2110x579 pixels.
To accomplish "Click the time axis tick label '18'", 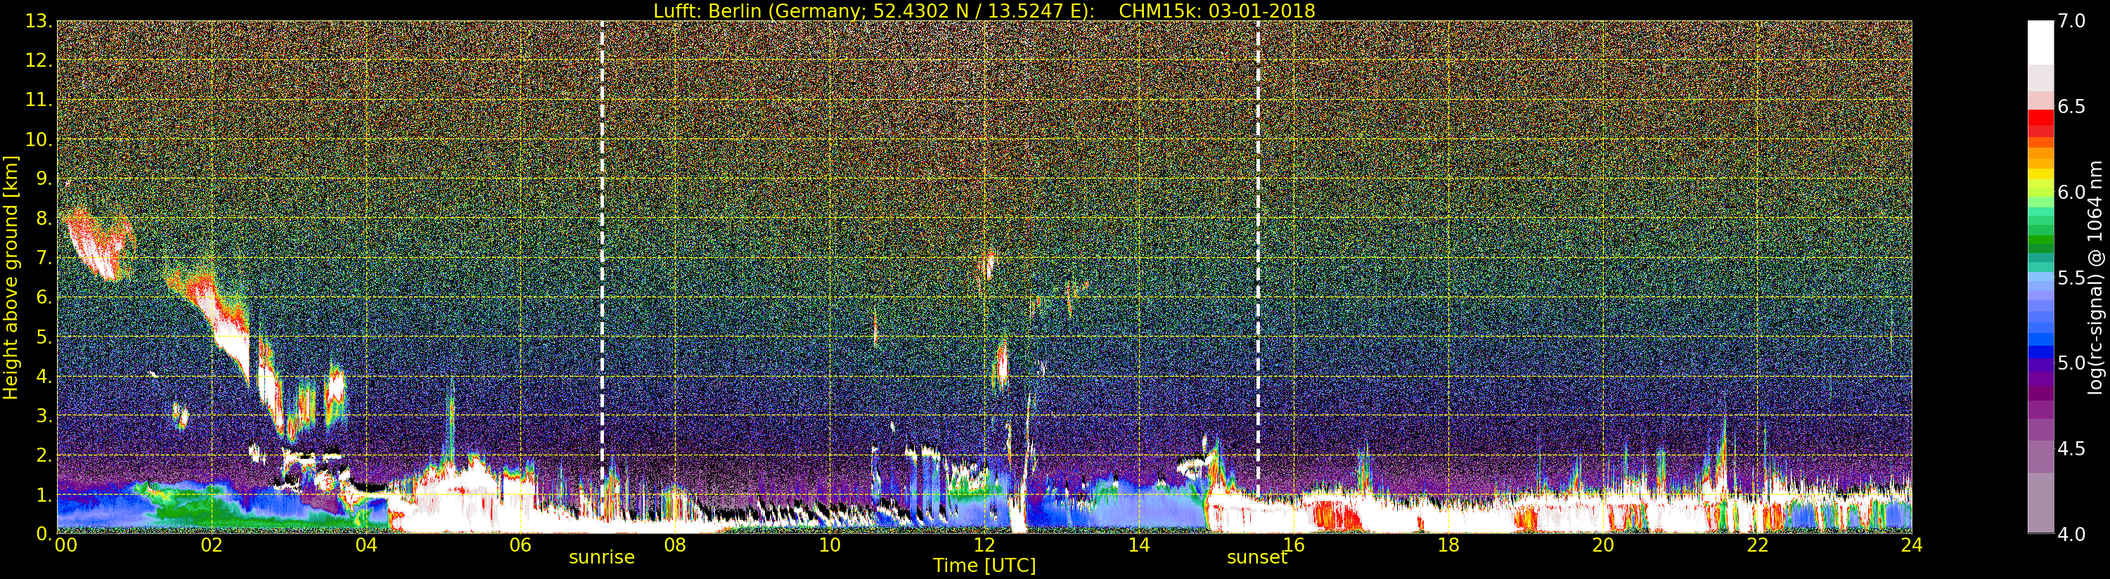I will [1448, 545].
